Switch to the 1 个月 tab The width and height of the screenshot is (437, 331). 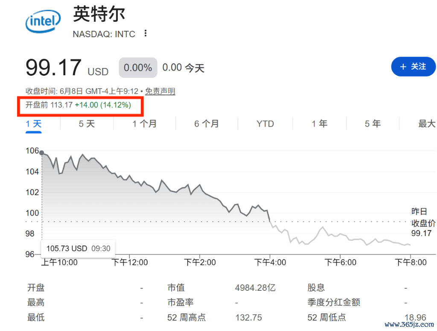(144, 124)
